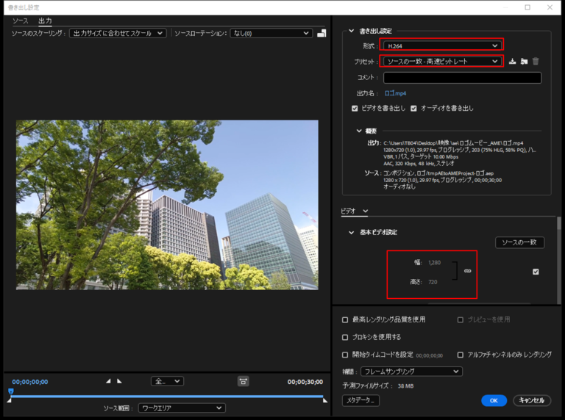Select the 出力 tab
Screen dimensions: 565x420
(x=45, y=21)
